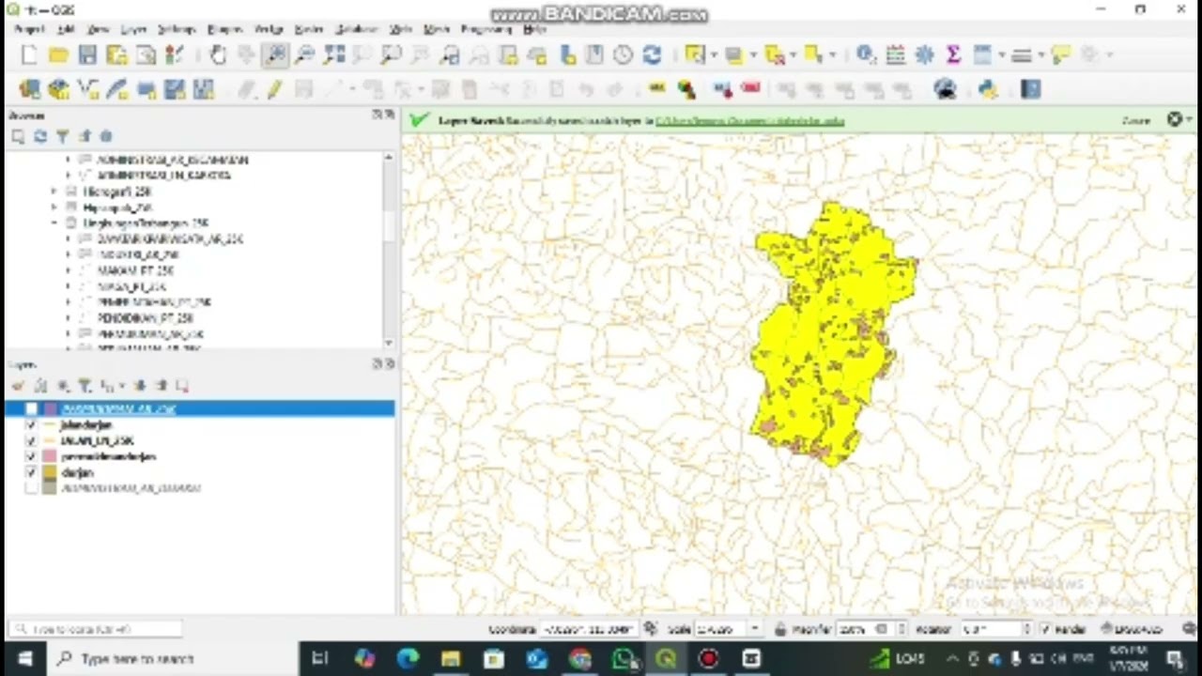1202x676 pixels.
Task: Click the Windows taskbar search box
Action: 174,658
